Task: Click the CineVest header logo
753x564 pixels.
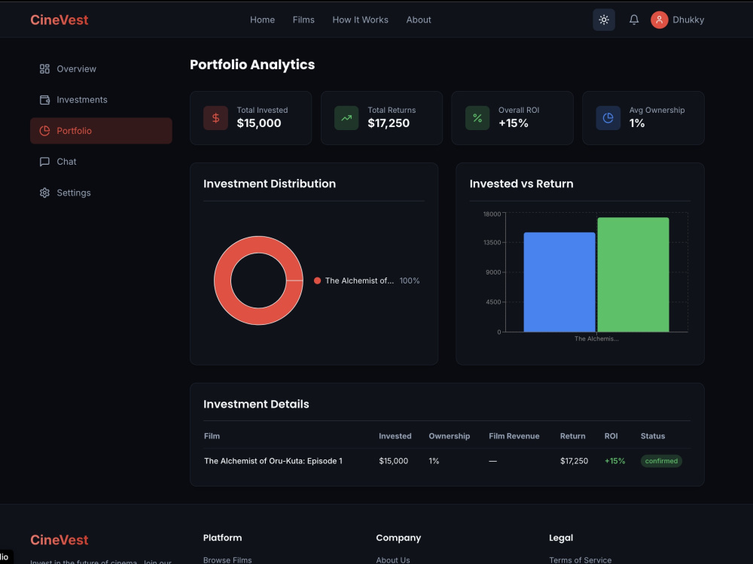Action: coord(59,20)
